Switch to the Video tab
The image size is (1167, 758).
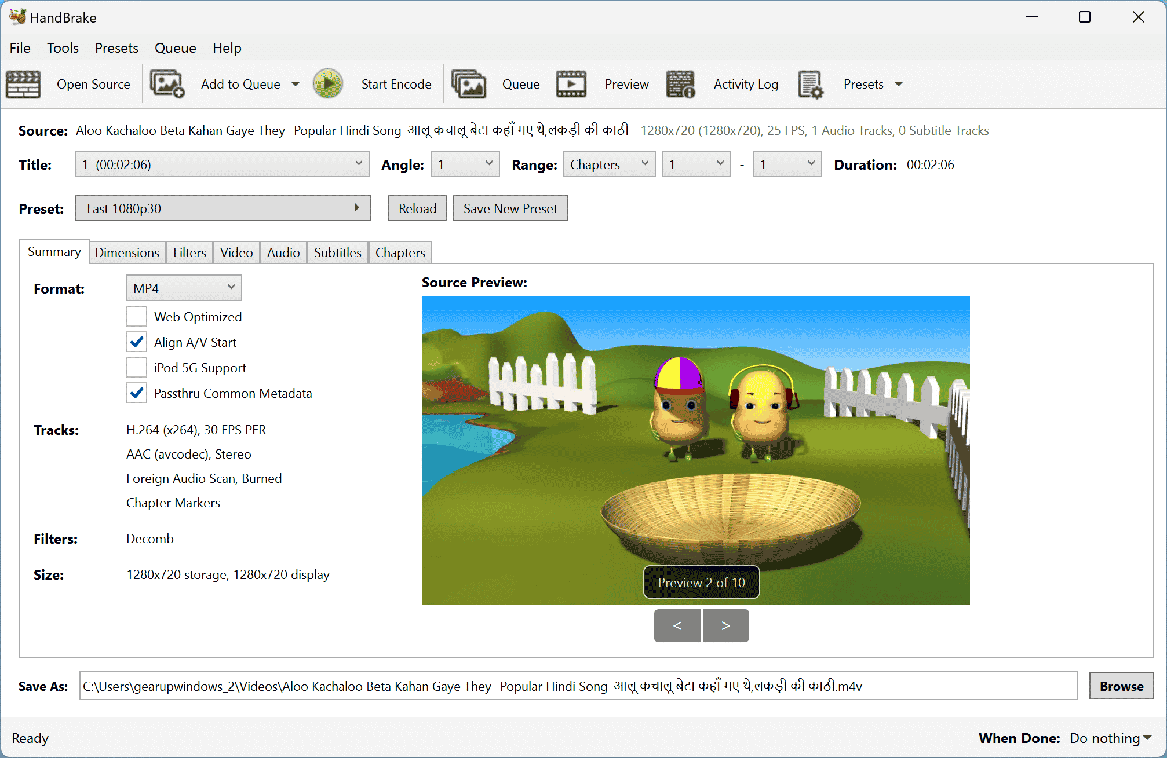tap(236, 252)
